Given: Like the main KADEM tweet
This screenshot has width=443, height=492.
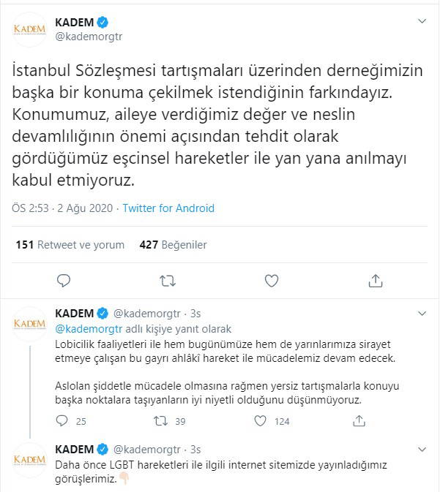Looking at the screenshot, I should (271, 280).
